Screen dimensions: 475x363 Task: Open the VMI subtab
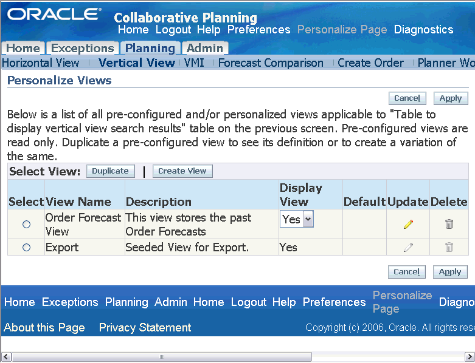[194, 63]
